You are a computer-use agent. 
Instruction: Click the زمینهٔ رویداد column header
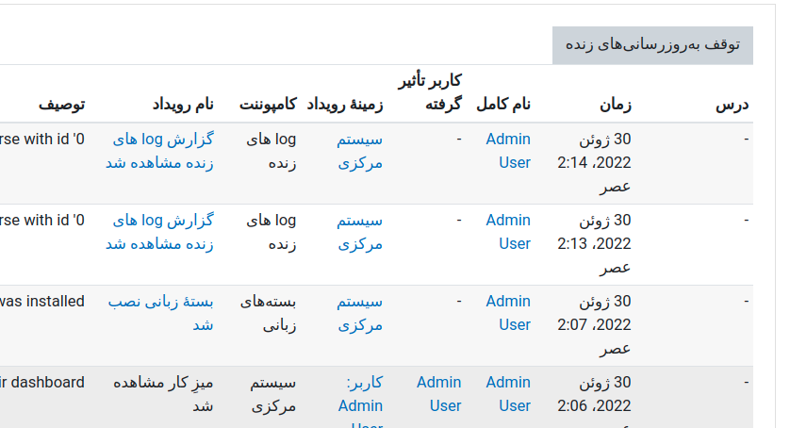click(x=345, y=105)
